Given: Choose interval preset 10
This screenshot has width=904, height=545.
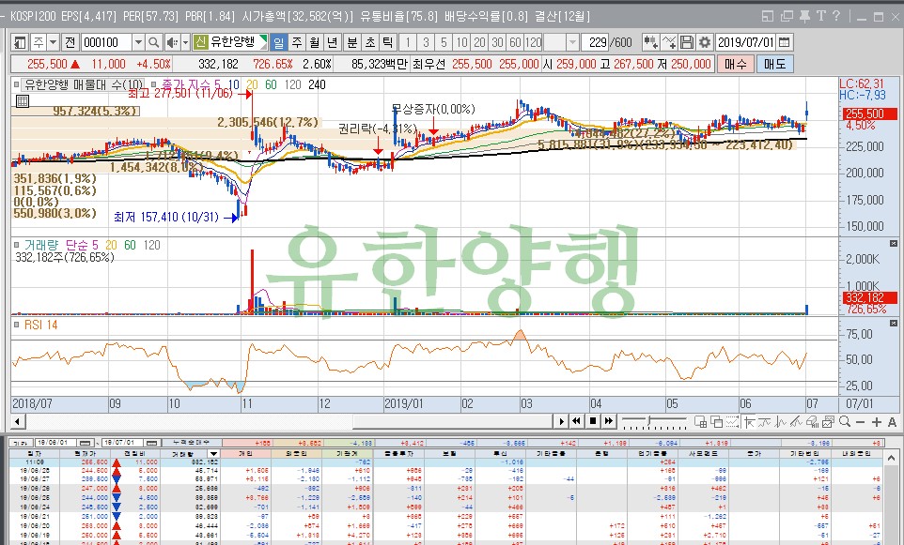Looking at the screenshot, I should [461, 42].
